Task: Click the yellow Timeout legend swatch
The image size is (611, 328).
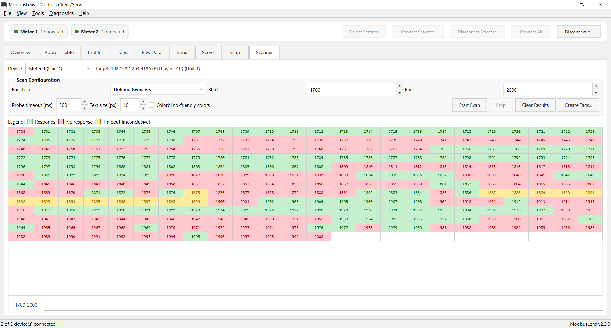Action: pyautogui.click(x=98, y=122)
